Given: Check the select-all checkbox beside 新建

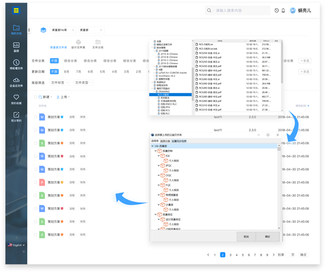Looking at the screenshot, I should [36, 97].
